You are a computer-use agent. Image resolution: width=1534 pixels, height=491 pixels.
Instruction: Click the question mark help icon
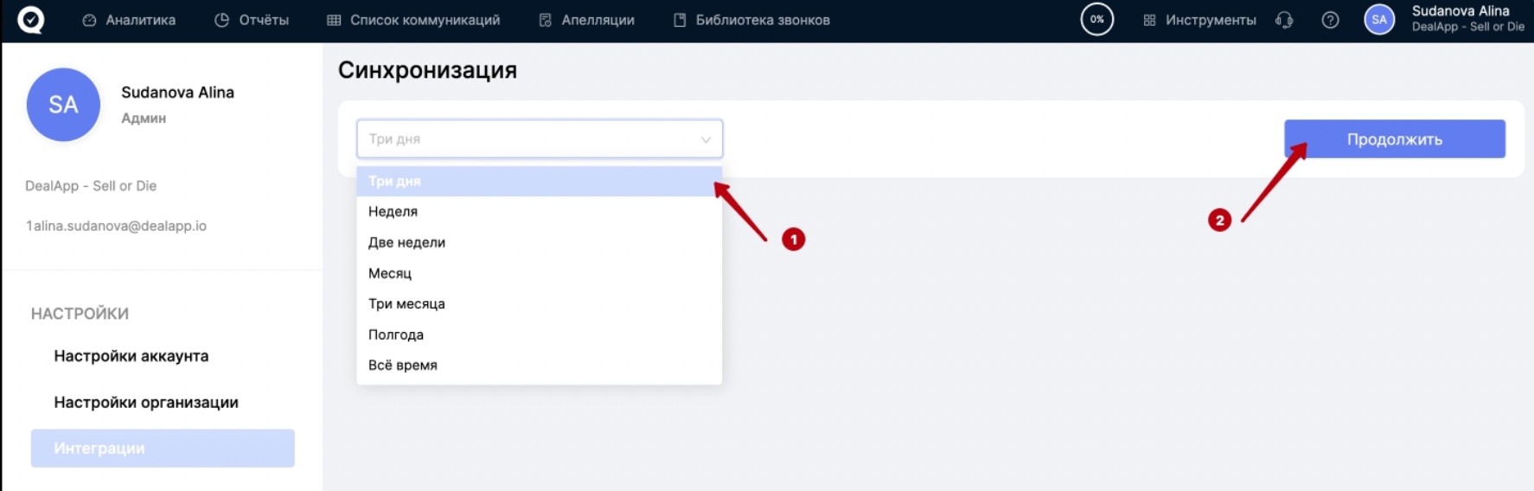(x=1330, y=20)
